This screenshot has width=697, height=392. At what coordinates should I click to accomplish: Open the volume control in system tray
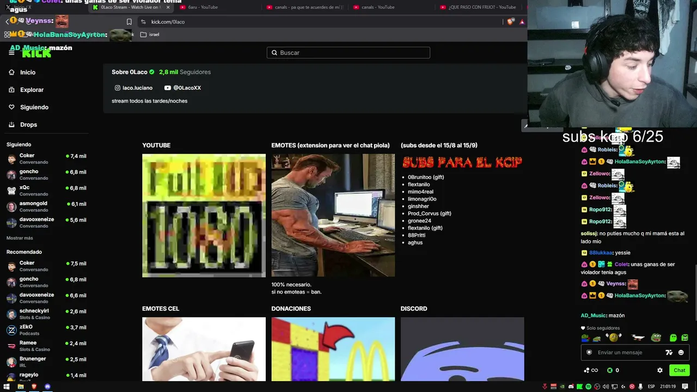(x=606, y=387)
